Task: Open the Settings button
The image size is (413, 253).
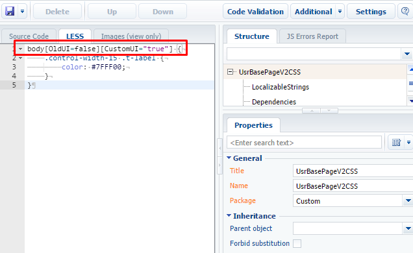Action: [x=371, y=12]
